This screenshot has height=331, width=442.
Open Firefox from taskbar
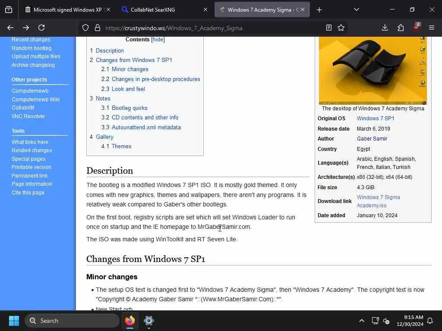130,321
